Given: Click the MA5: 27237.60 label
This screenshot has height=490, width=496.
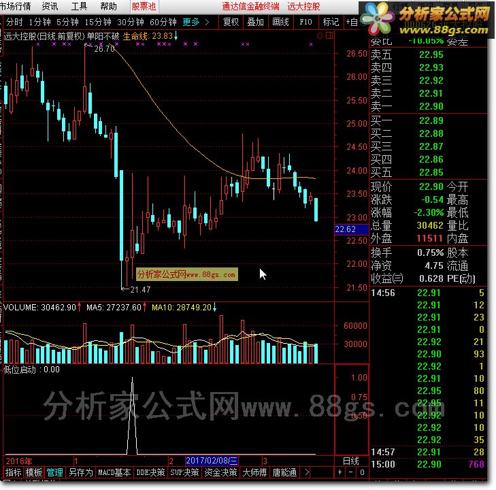Looking at the screenshot, I should click(114, 307).
